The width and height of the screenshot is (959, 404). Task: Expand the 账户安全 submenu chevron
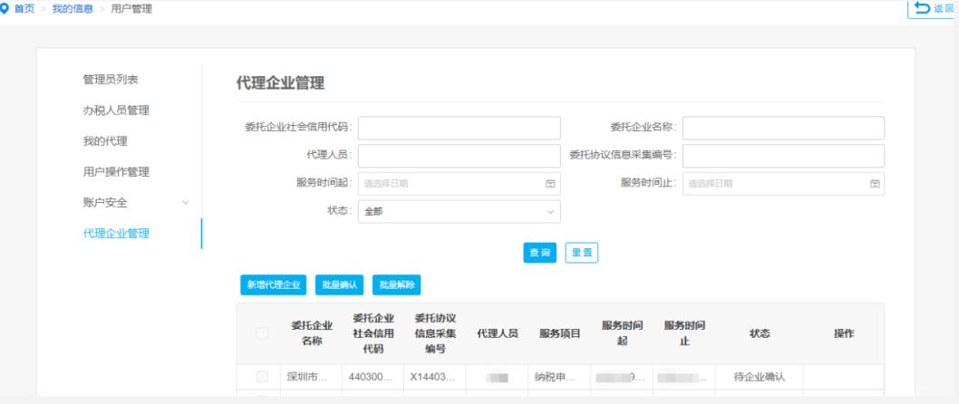186,202
